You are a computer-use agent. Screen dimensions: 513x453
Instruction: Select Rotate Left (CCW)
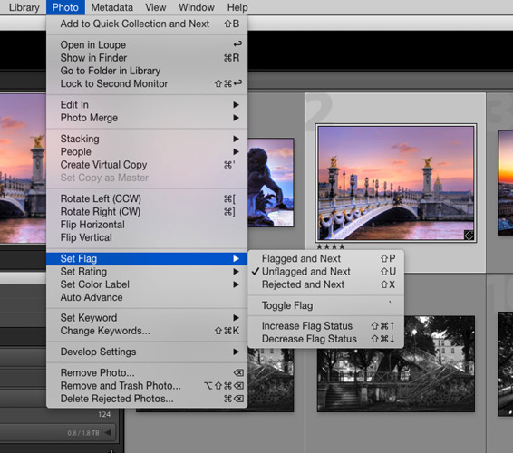(x=147, y=198)
